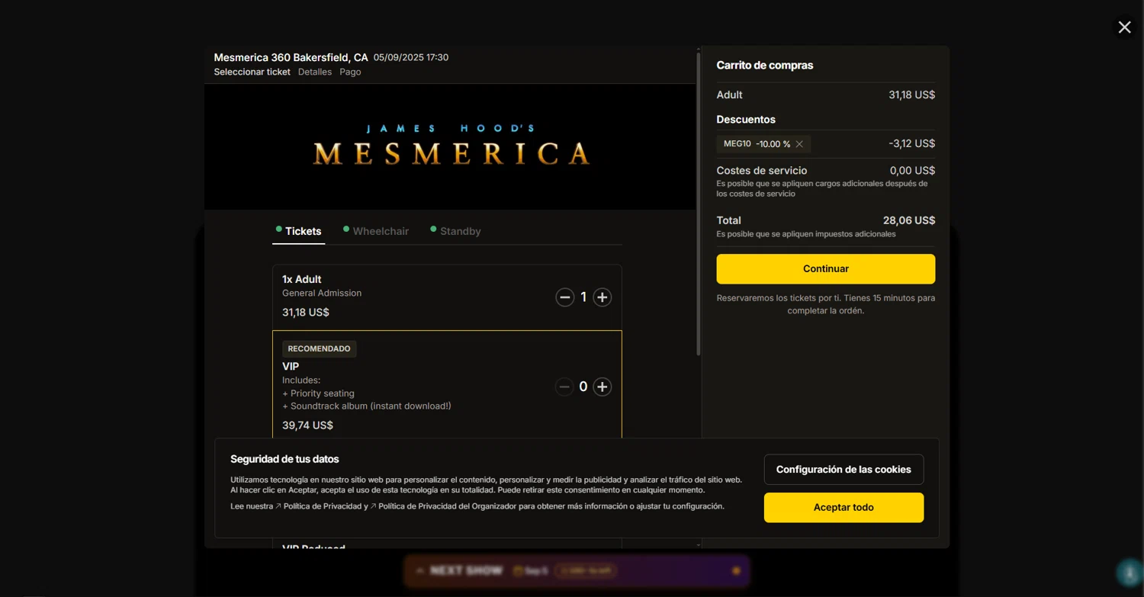Decrease VIP ticket quantity

coord(564,387)
